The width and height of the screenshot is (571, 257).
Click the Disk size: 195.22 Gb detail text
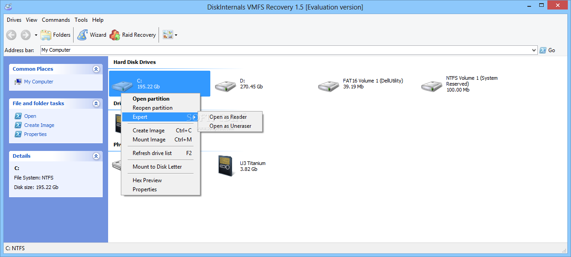tap(36, 187)
